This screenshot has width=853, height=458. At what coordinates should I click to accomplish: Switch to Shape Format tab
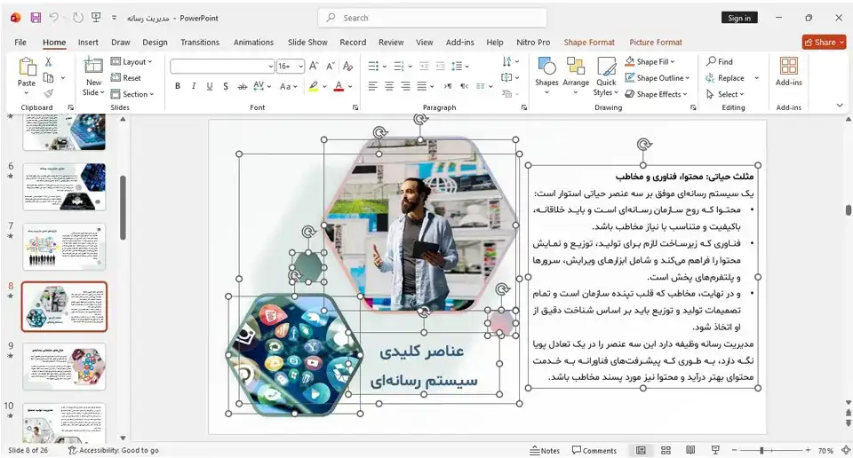tap(589, 43)
